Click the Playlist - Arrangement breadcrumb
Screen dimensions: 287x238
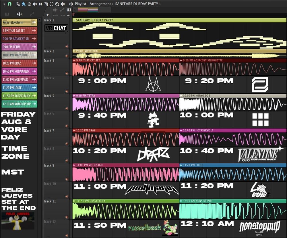click(93, 4)
